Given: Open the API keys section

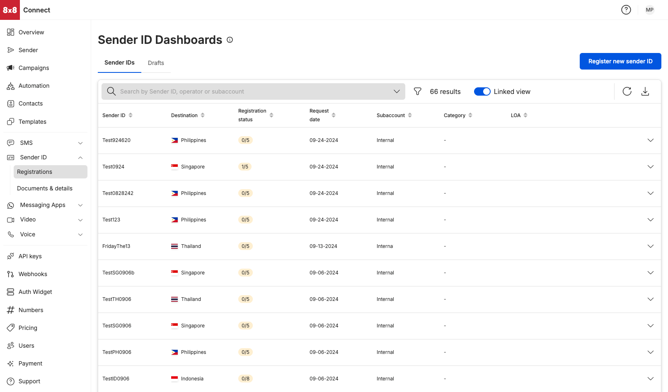Looking at the screenshot, I should (30, 256).
